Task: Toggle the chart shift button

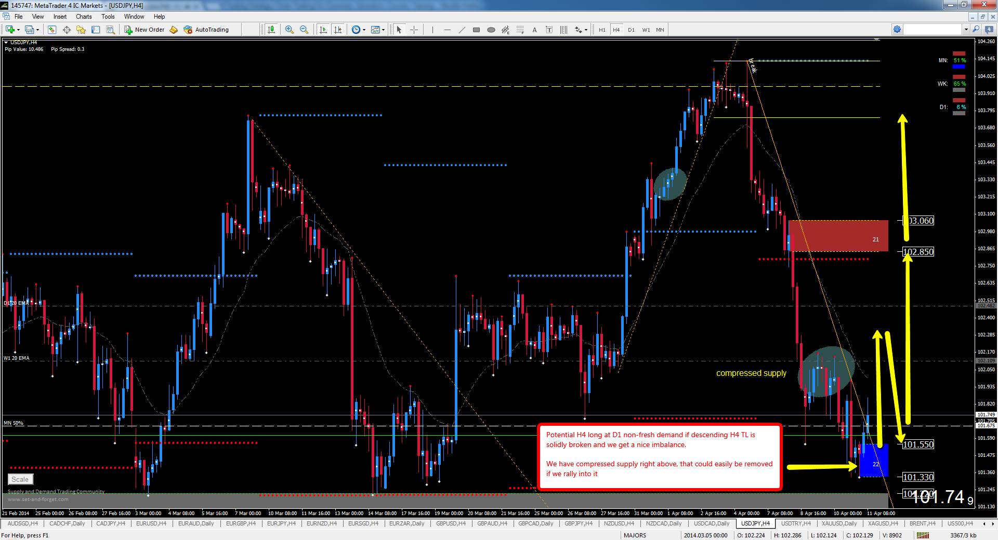Action: point(338,30)
